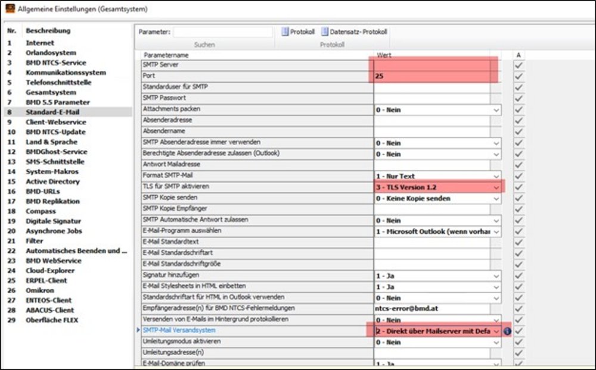Click the BMD application icon in title bar

tap(10, 9)
